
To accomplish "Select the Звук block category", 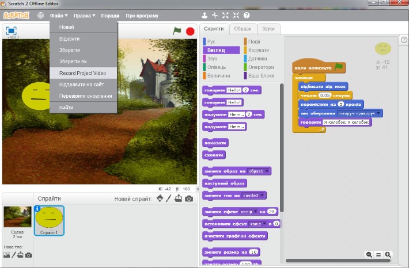I will click(221, 59).
